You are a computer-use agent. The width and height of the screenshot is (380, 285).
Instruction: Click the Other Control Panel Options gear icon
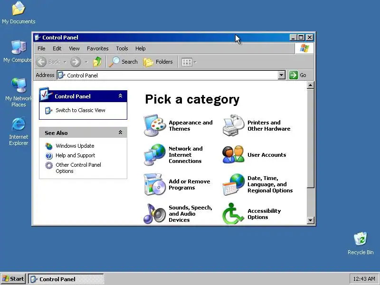point(49,165)
